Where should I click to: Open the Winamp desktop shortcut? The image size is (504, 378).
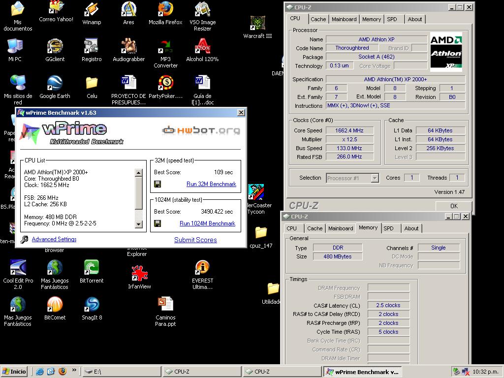tap(92, 13)
